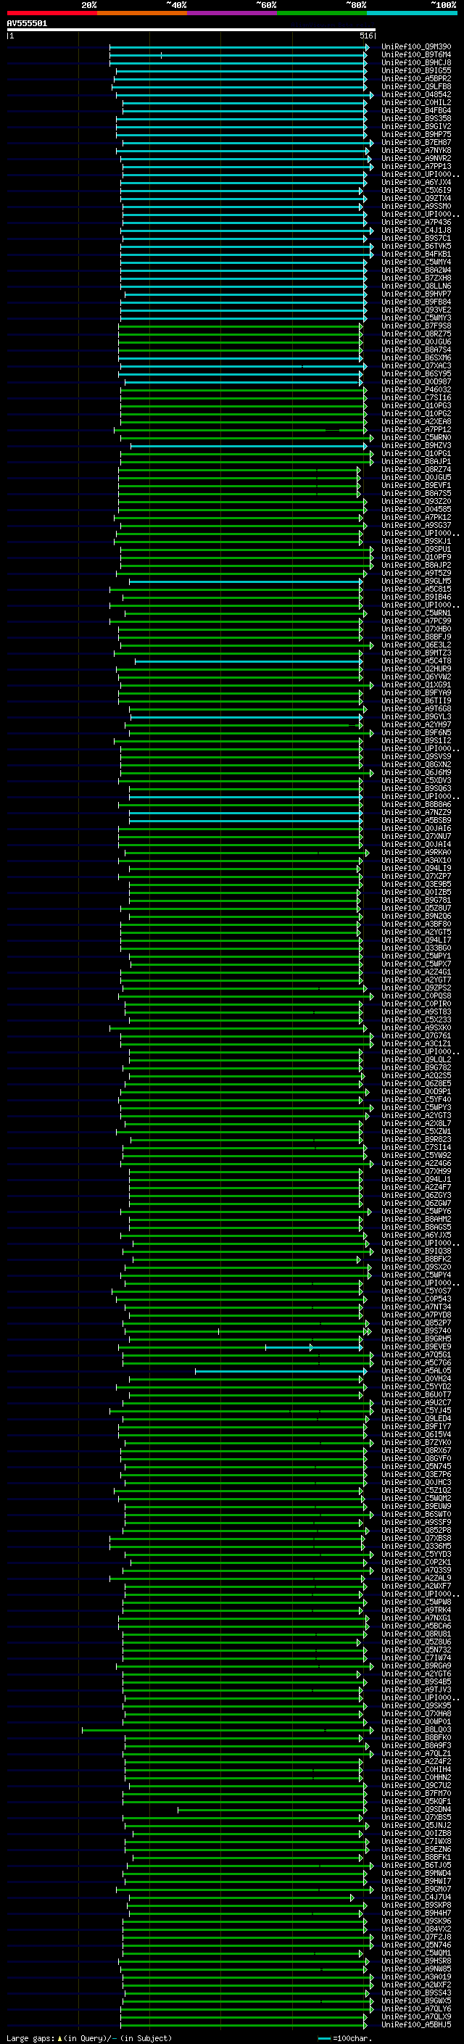Select UniRef100_A7NYK8 label
Viewport: 464px width, 2044px height.
(x=416, y=150)
